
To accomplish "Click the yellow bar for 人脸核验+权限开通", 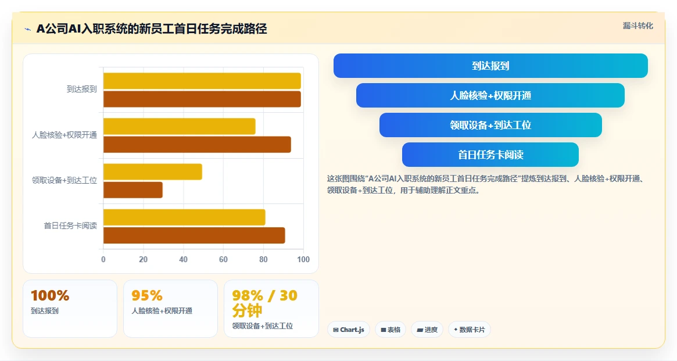I will tap(179, 126).
